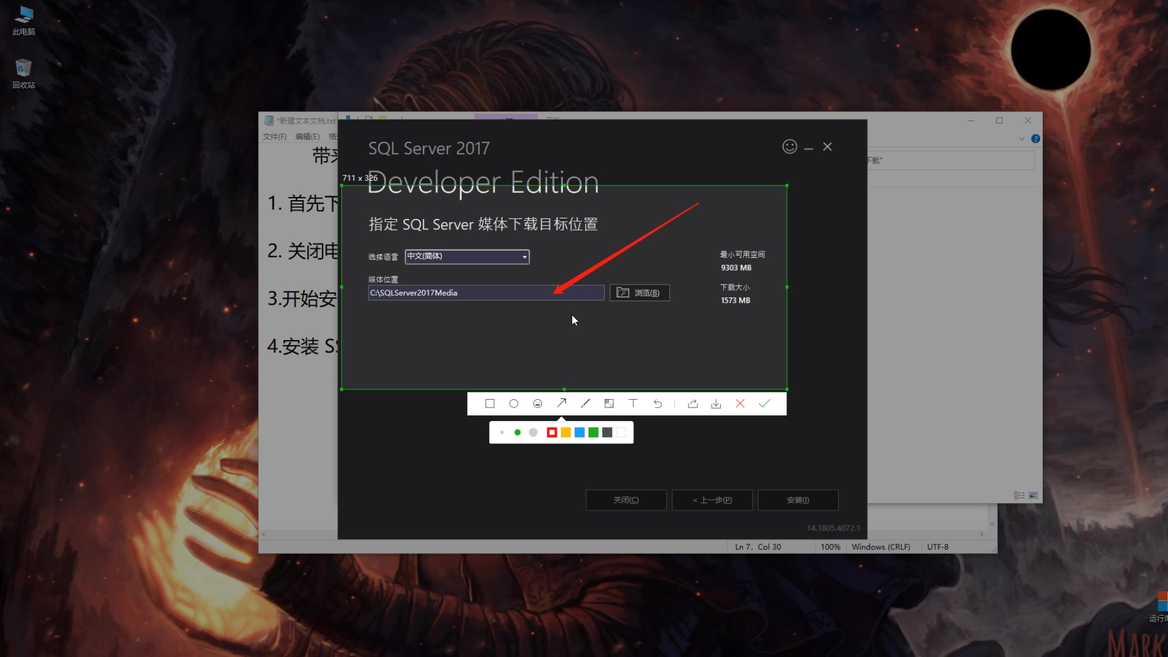1168x657 pixels.
Task: Select the arrow annotation tool
Action: click(561, 403)
